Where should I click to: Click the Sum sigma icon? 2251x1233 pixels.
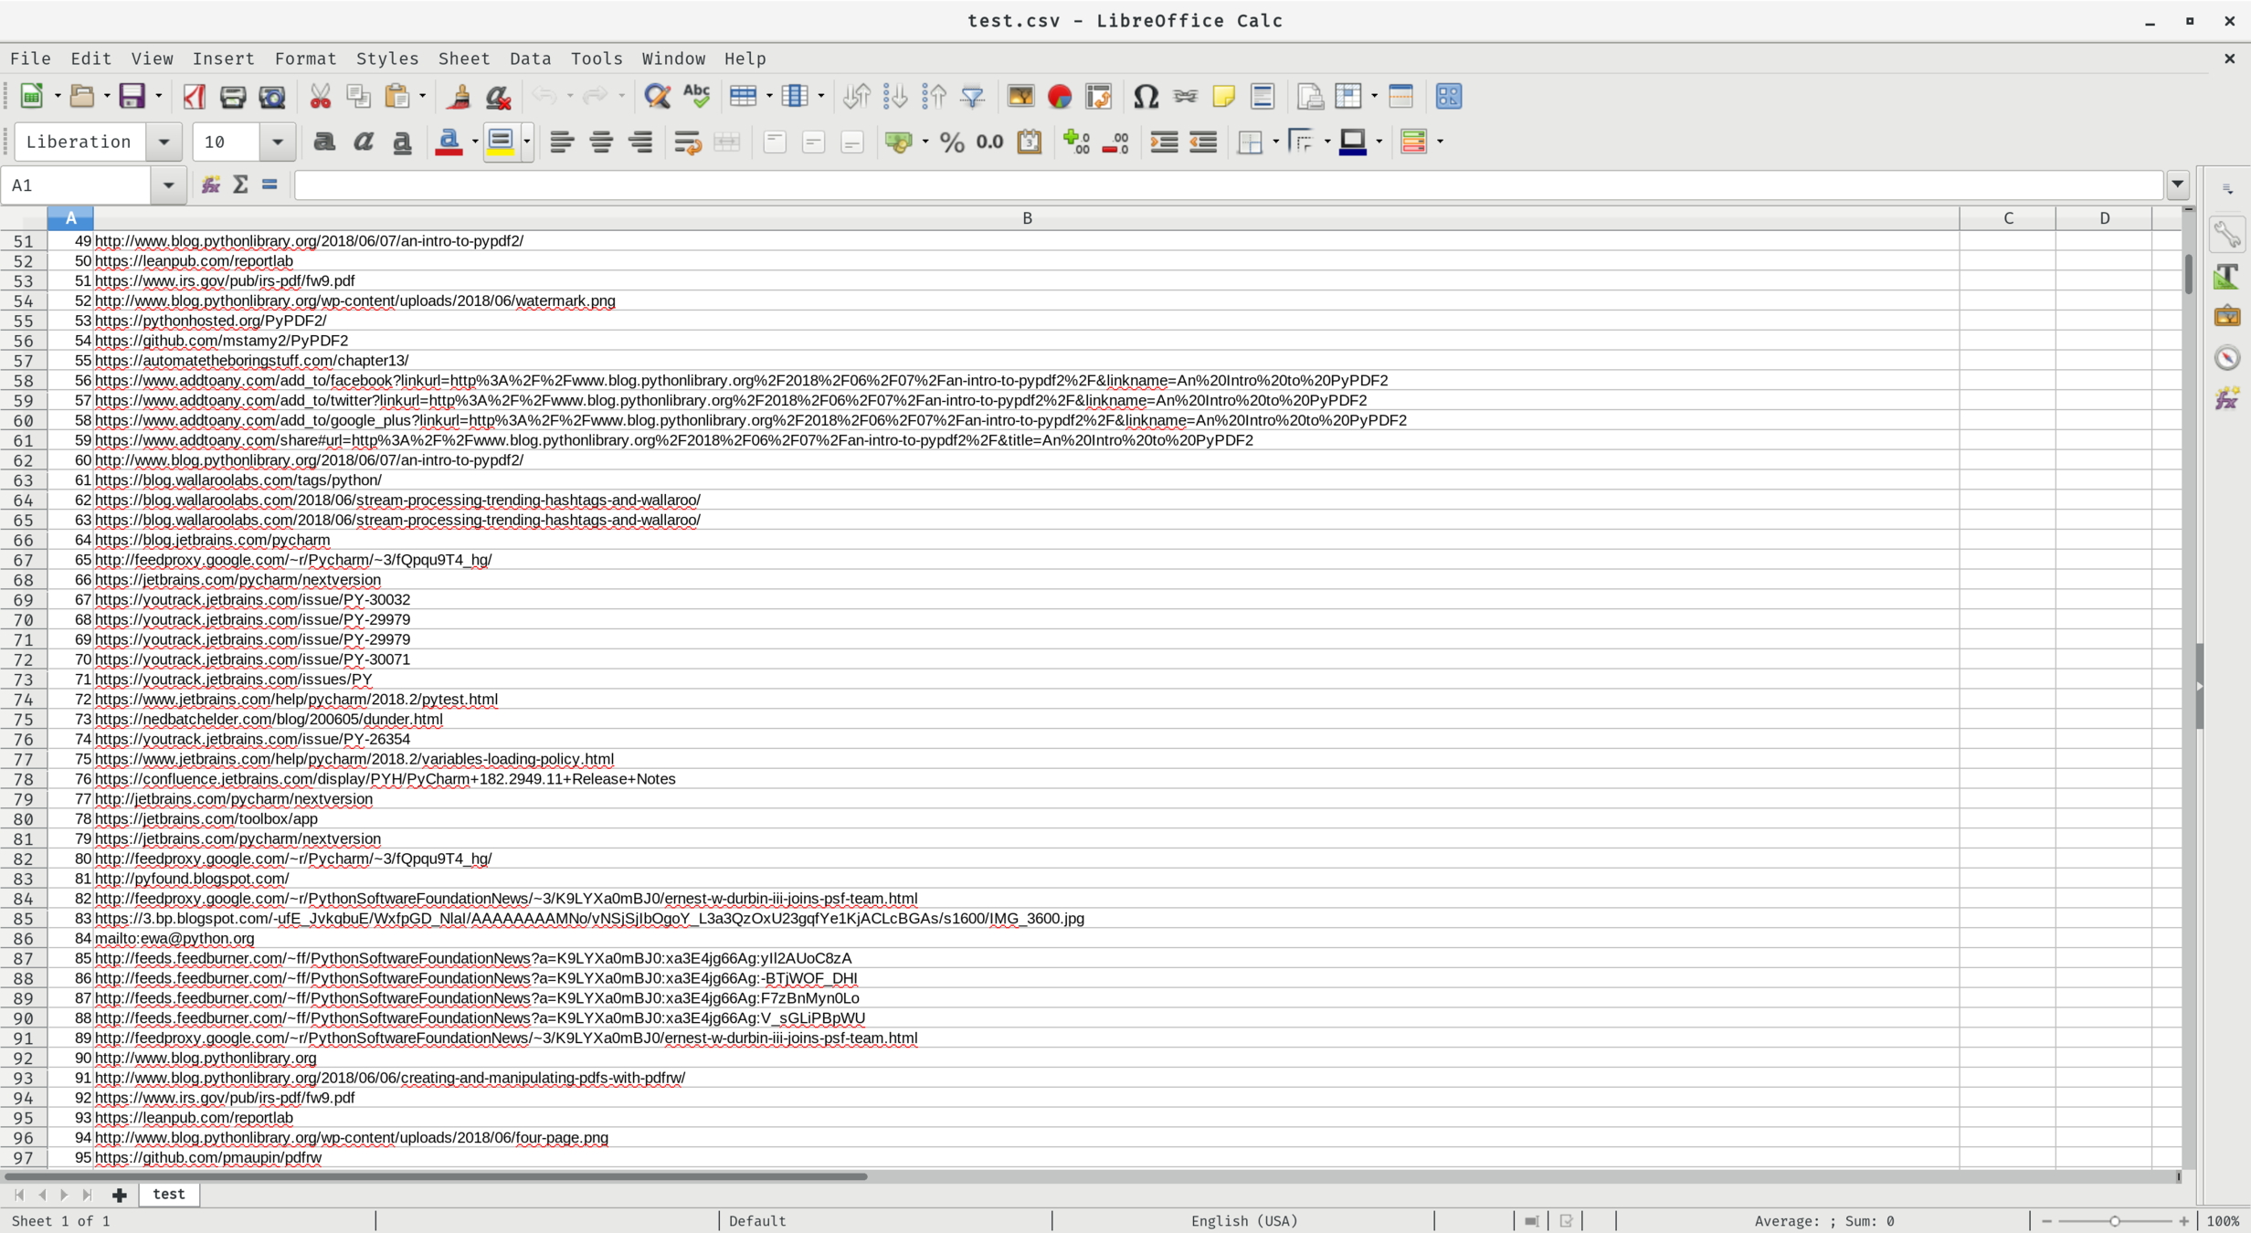tap(240, 185)
